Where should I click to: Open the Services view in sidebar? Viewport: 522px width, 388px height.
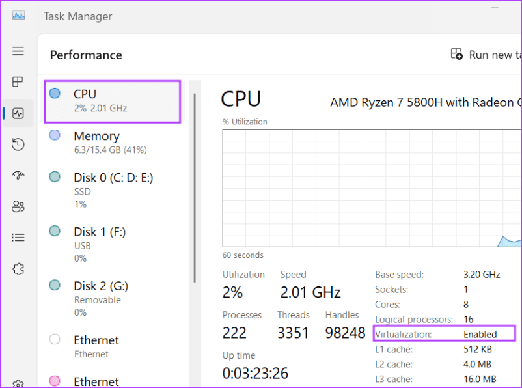pos(18,269)
